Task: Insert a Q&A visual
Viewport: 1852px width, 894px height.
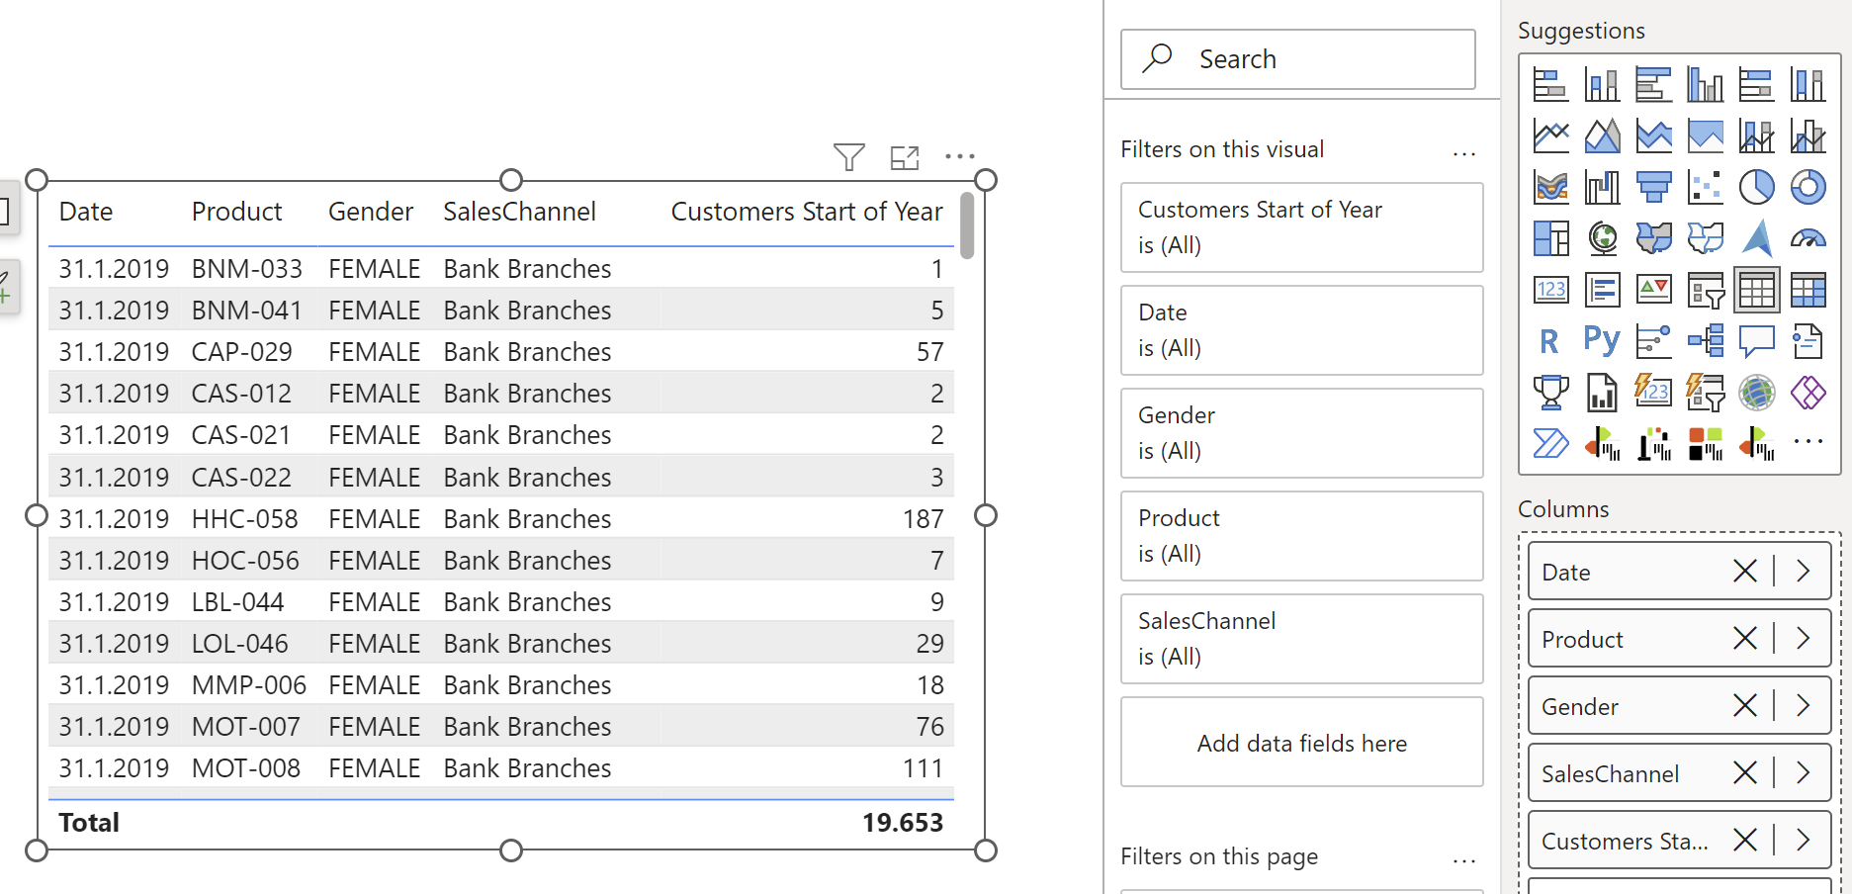Action: [1757, 340]
